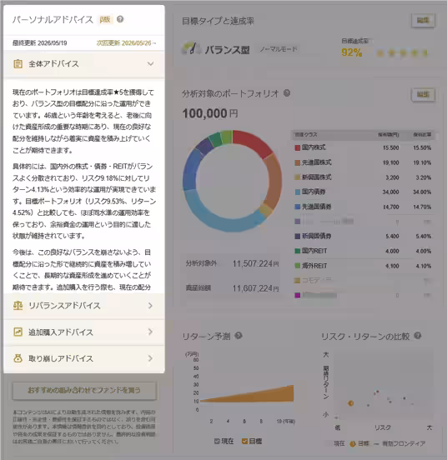The height and width of the screenshot is (460, 447).
Task: Toggle the 目標 checkbox under return chart
Action: pyautogui.click(x=244, y=441)
